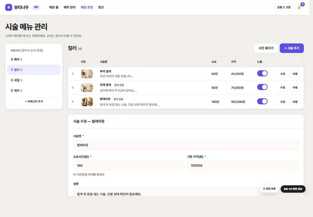Screen dimensions: 313x217
Task: Expand the MG-01 화면 정보 panel
Action: tap(293, 189)
